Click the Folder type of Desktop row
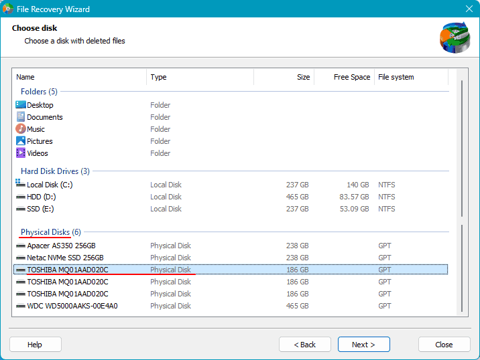480x360 pixels. point(160,105)
